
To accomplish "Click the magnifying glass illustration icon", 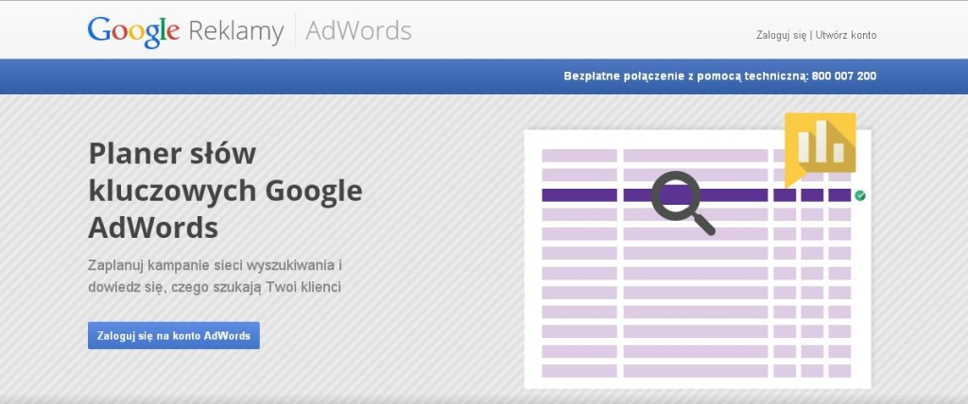I will 683,203.
